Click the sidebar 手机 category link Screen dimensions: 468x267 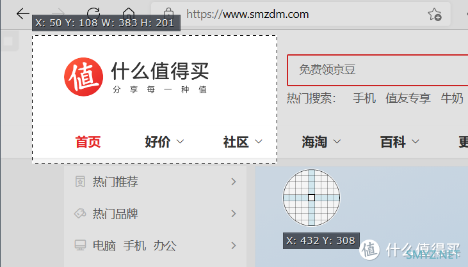coord(134,245)
